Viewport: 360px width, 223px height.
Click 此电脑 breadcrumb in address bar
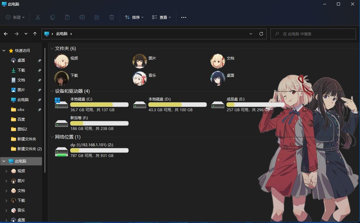pyautogui.click(x=62, y=34)
